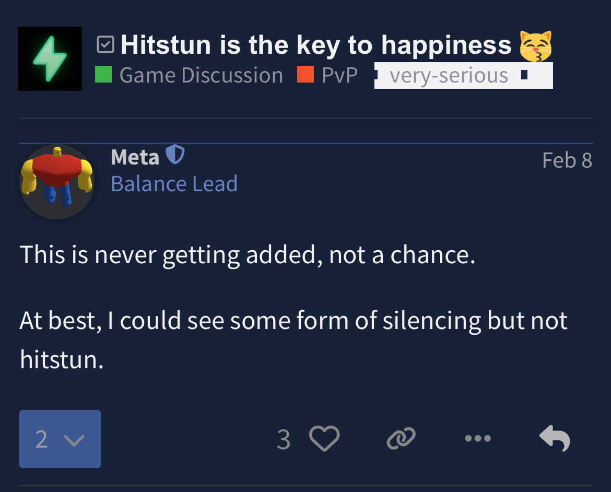The width and height of the screenshot is (611, 492).
Task: Copy post link via chain icon
Action: [401, 439]
